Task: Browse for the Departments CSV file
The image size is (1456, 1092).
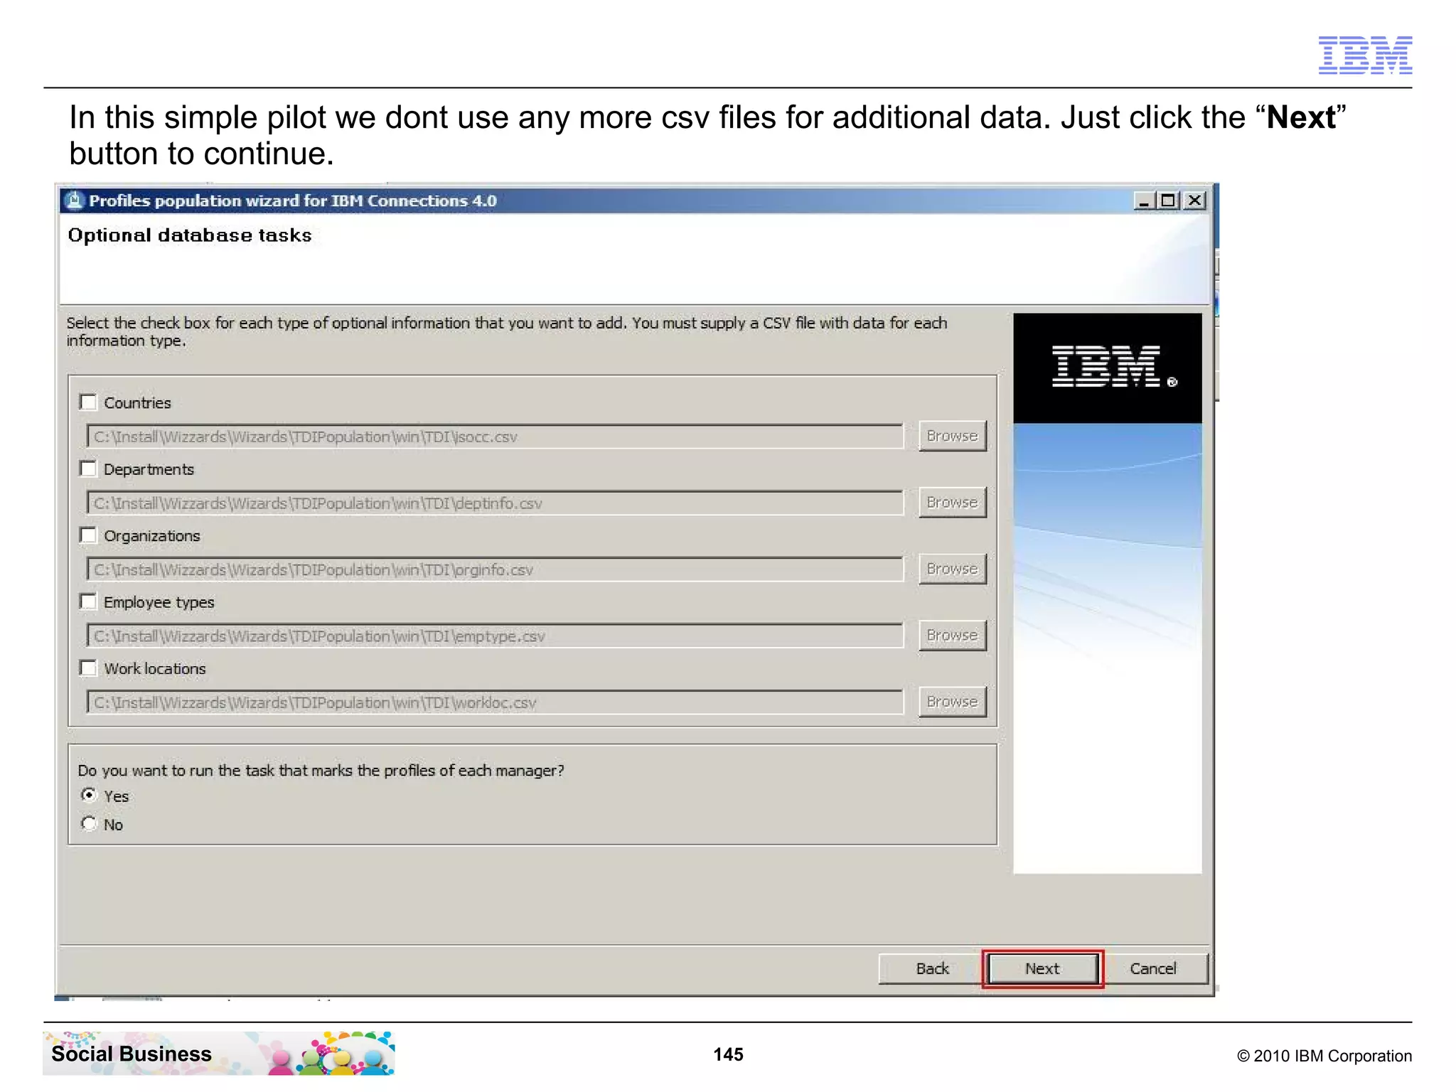Action: click(952, 503)
